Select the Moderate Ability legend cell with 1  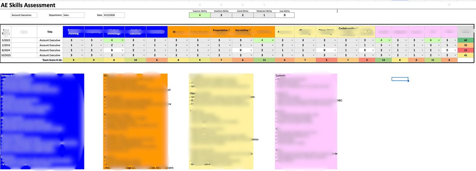coord(264,15)
